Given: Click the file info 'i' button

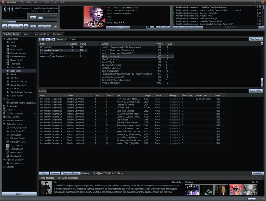Looking at the screenshot, I should coord(149,27).
